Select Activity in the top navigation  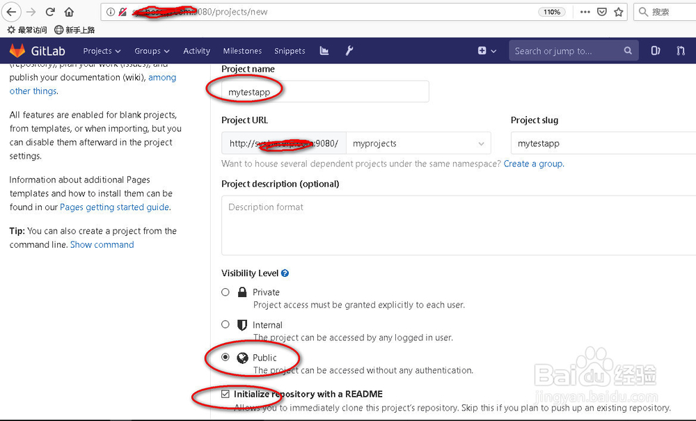coord(196,50)
